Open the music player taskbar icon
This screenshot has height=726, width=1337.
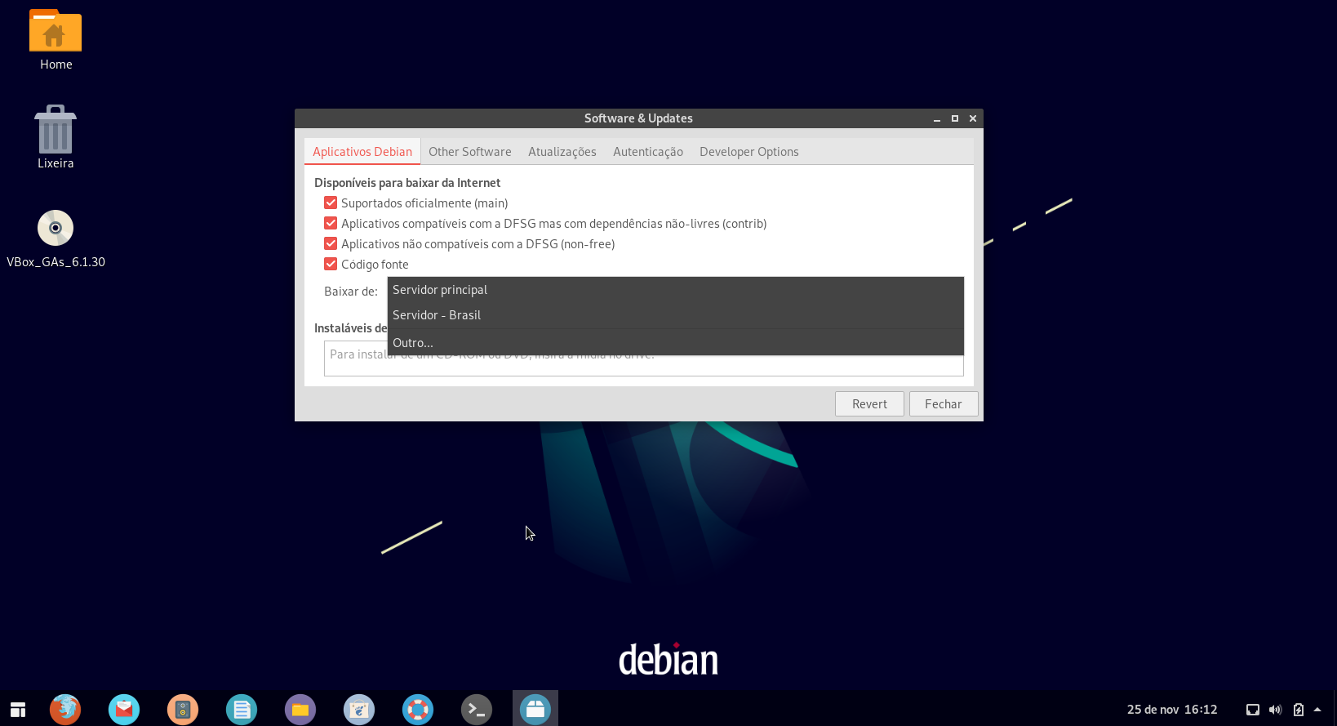[x=183, y=709]
